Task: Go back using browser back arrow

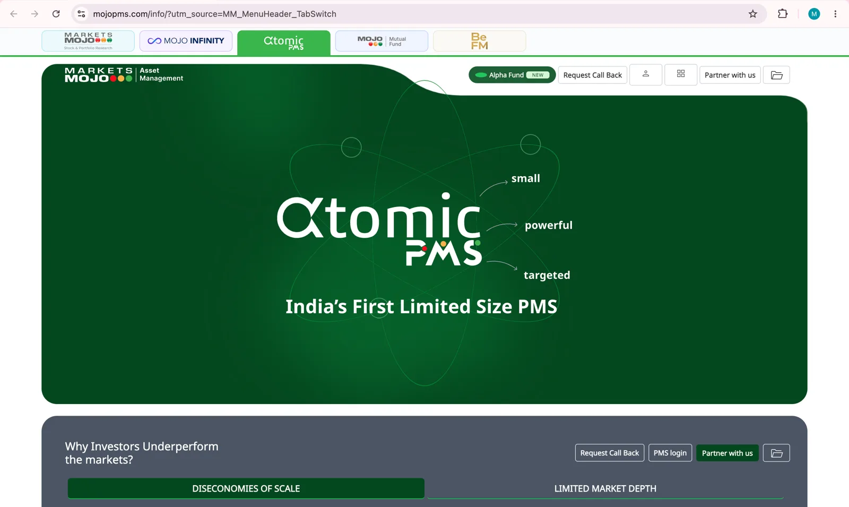Action: click(x=14, y=14)
